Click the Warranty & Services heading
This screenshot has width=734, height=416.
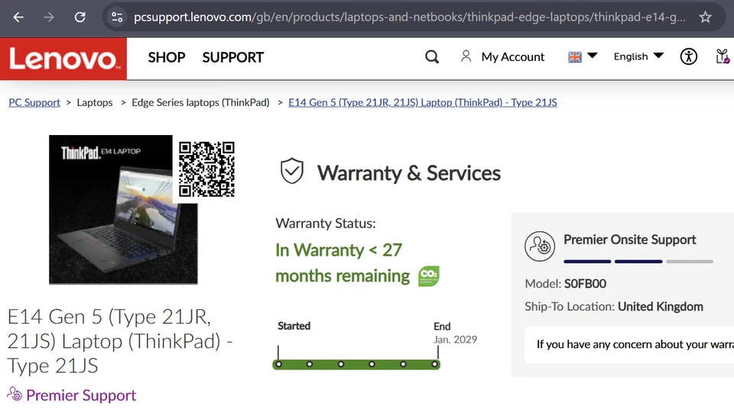(408, 173)
